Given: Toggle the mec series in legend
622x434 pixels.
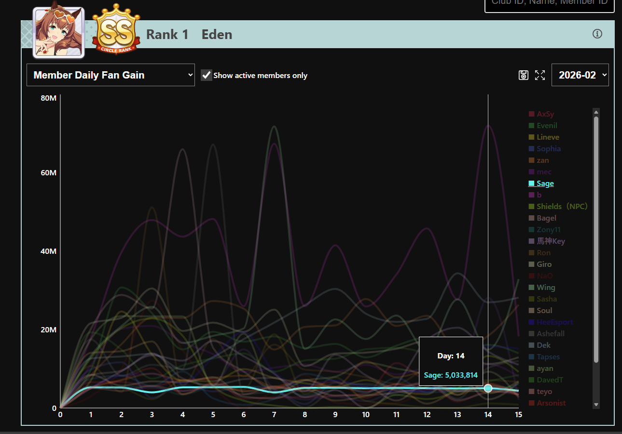Looking at the screenshot, I should click(x=540, y=172).
